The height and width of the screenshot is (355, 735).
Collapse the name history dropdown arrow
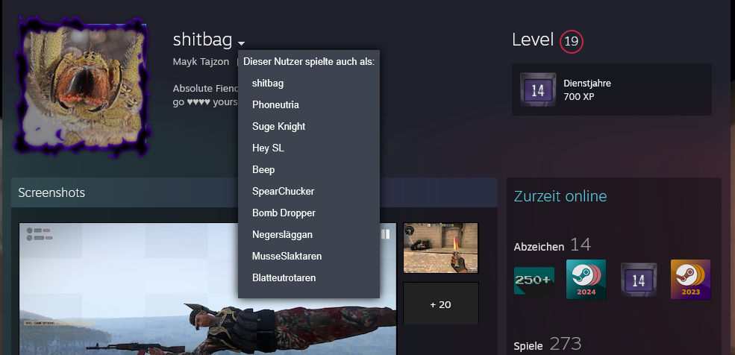(x=241, y=43)
